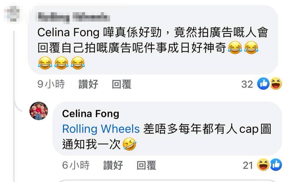Click the haha reaction icon beside 21

click(x=263, y=165)
